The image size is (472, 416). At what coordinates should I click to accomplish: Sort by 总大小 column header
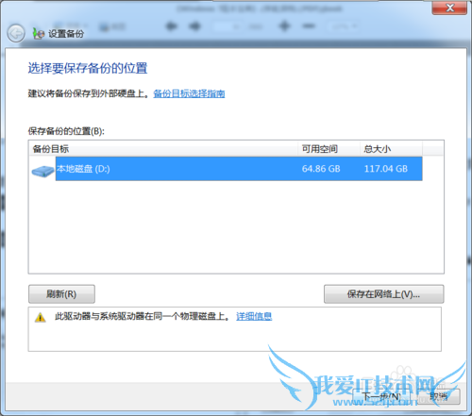click(391, 149)
